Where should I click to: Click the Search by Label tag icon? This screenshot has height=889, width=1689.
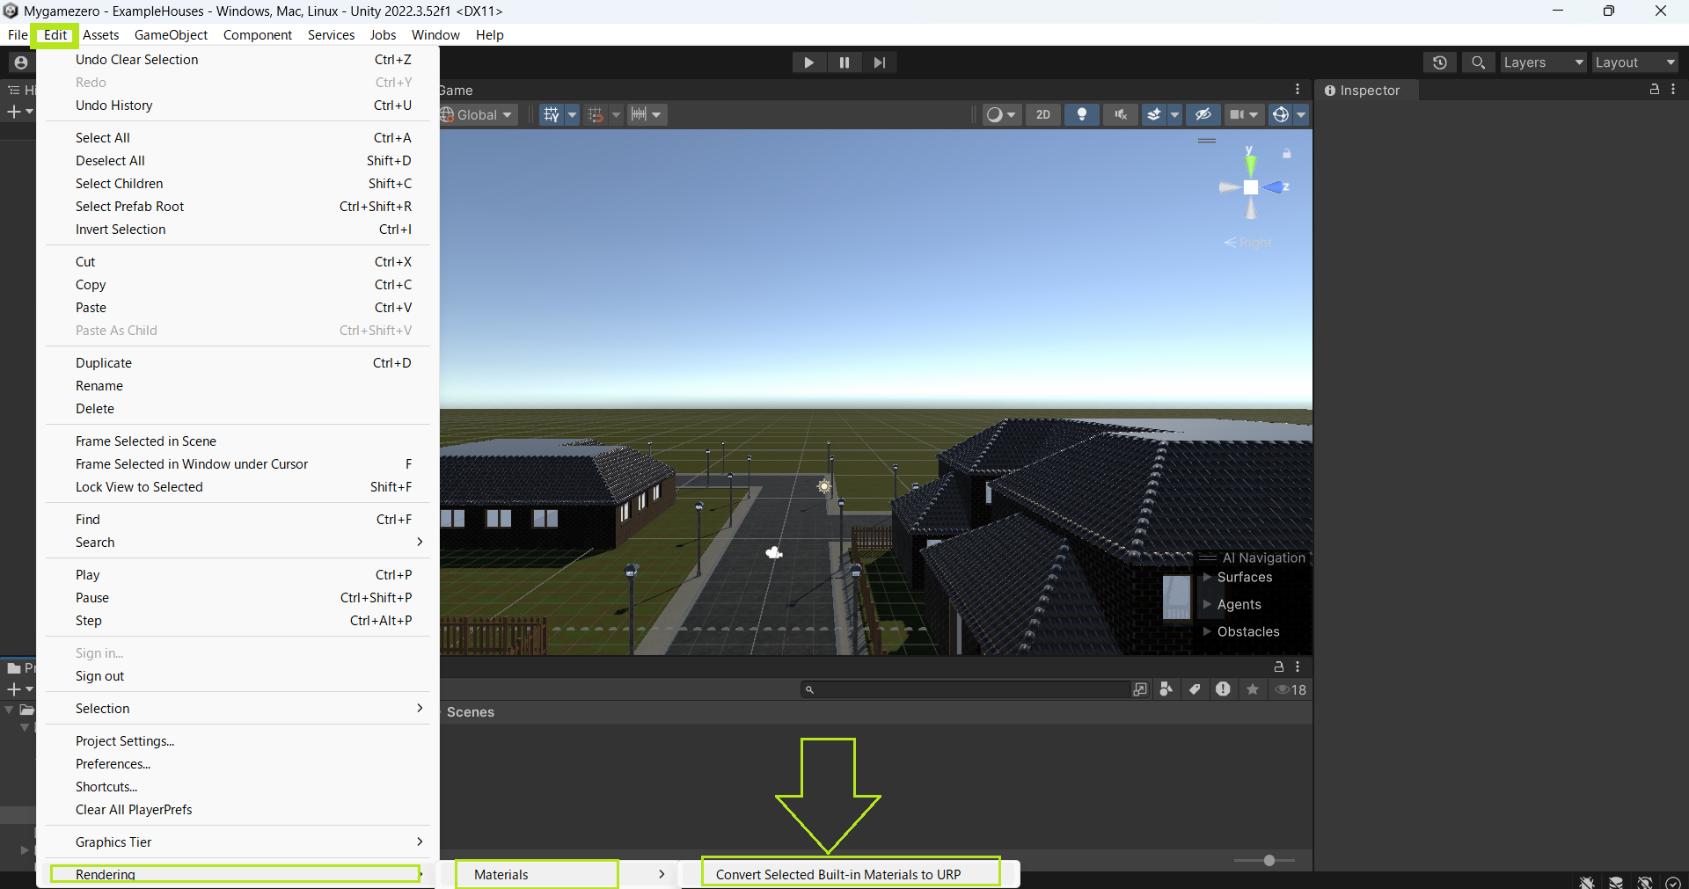click(1195, 689)
